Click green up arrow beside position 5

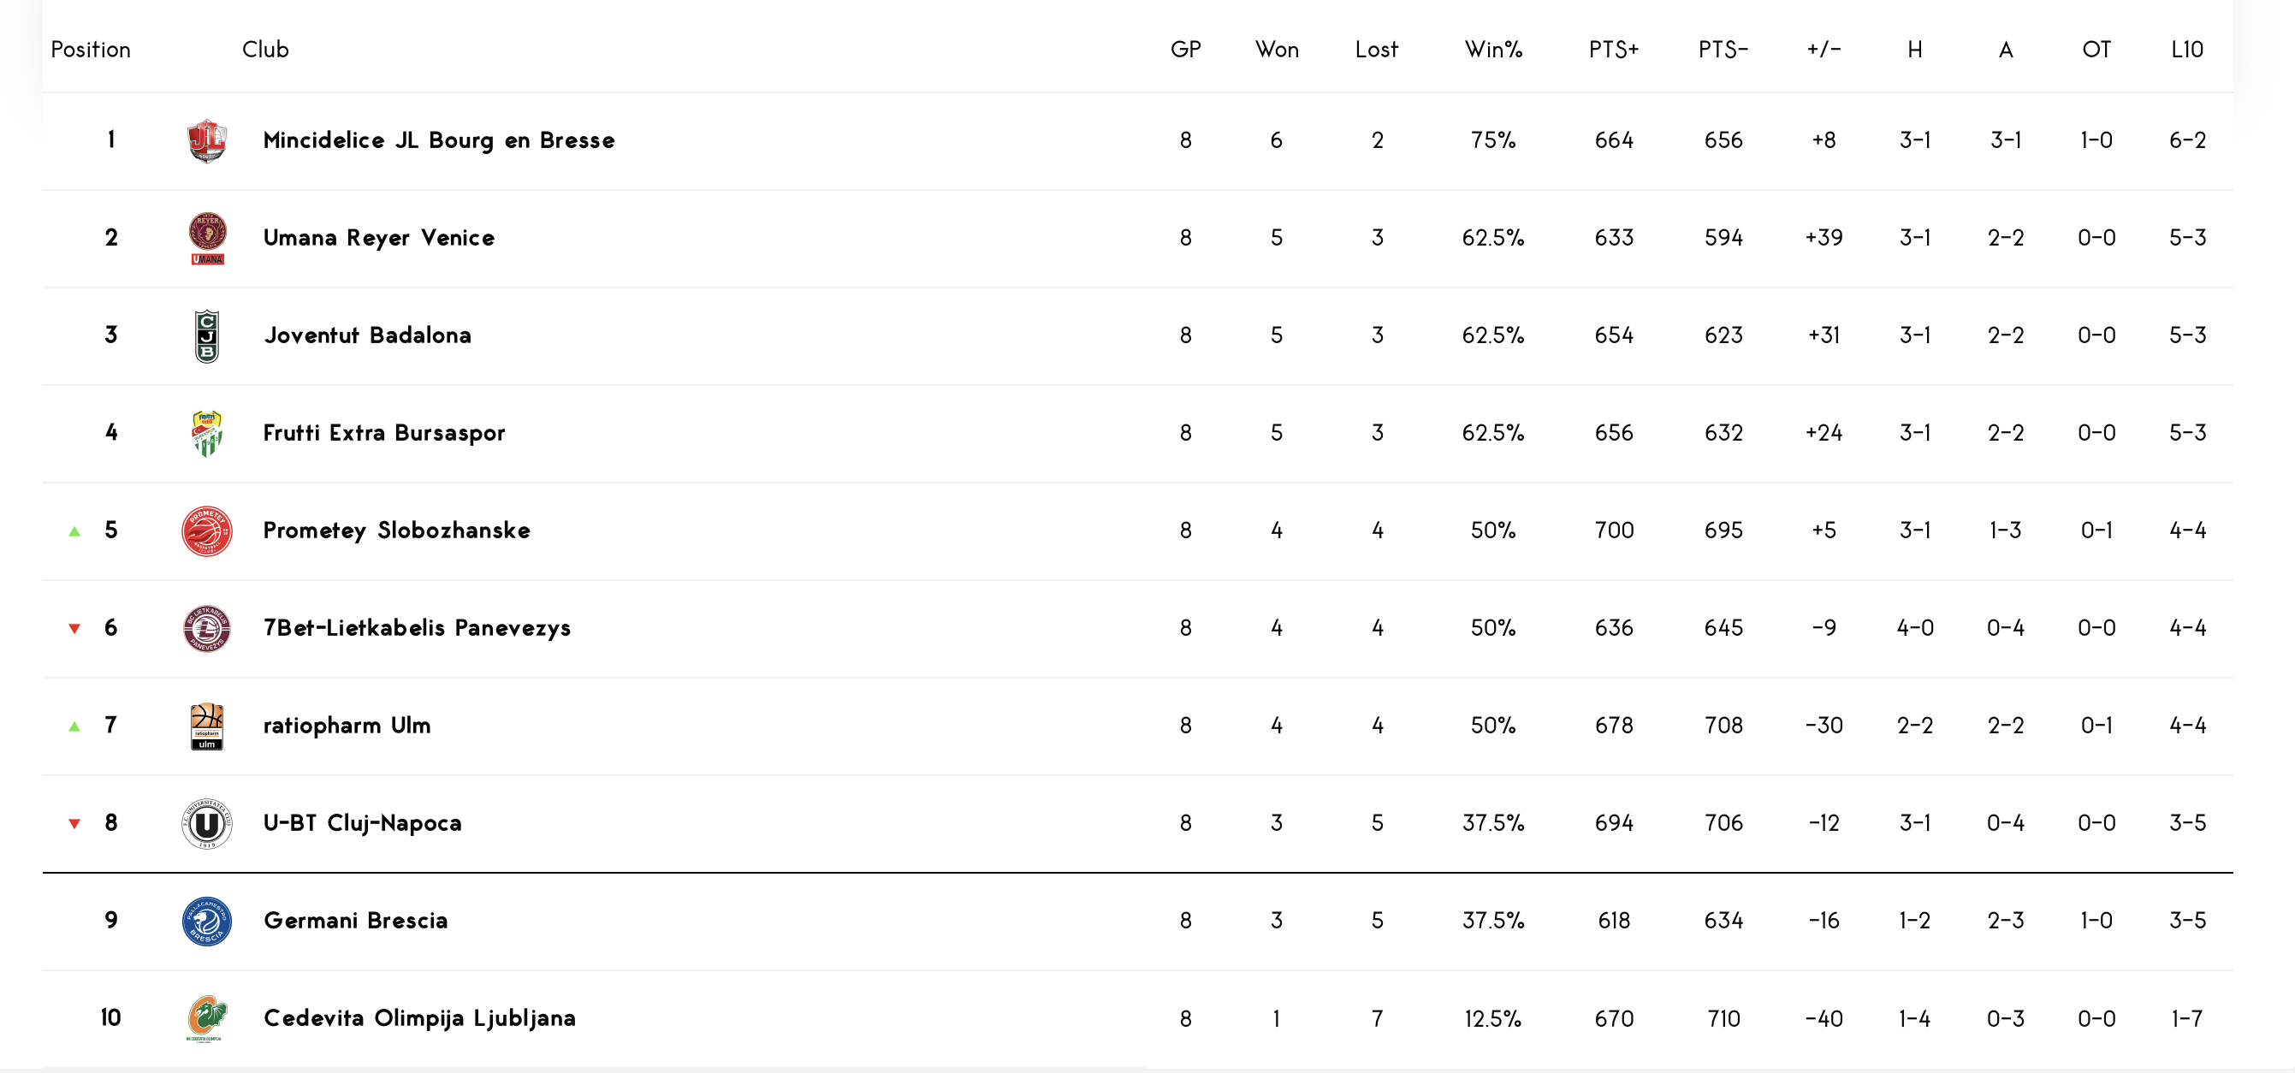(74, 531)
